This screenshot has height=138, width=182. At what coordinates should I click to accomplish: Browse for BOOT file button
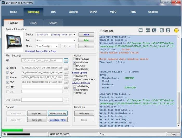pos(66,68)
